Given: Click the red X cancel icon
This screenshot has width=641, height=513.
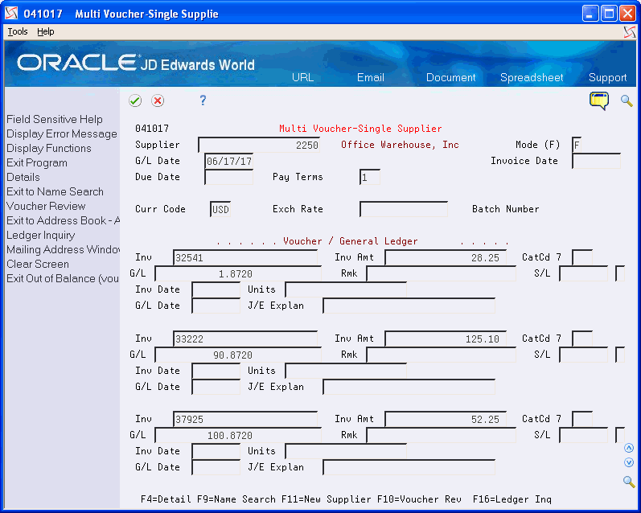Looking at the screenshot, I should pyautogui.click(x=158, y=101).
